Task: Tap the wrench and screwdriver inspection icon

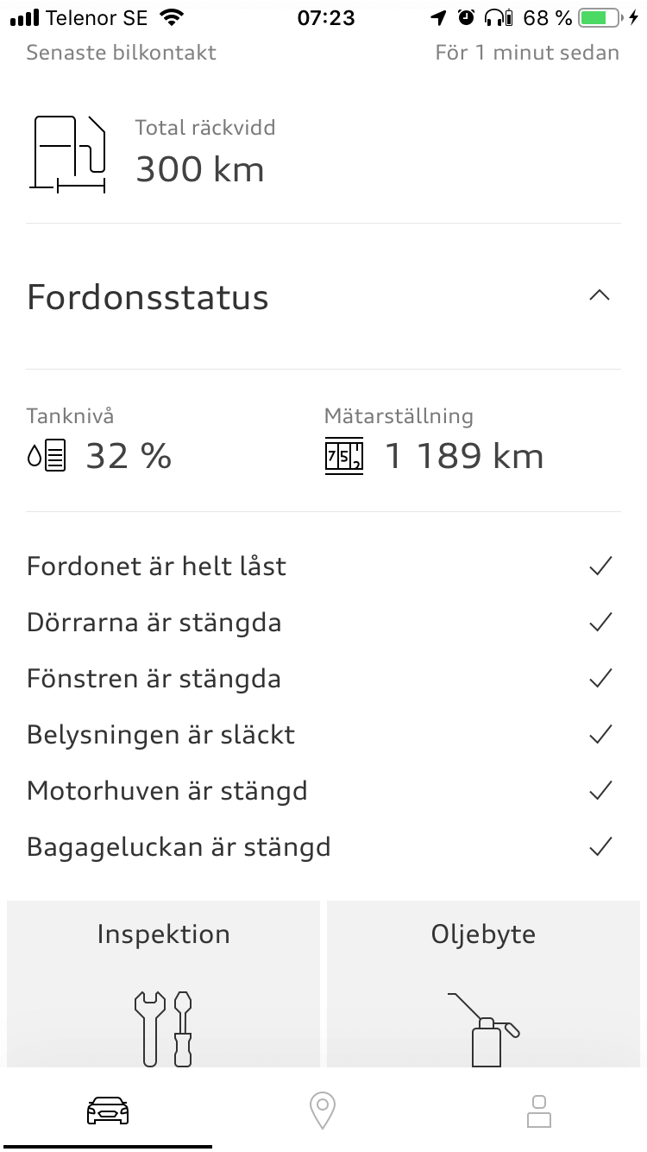Action: (163, 1028)
